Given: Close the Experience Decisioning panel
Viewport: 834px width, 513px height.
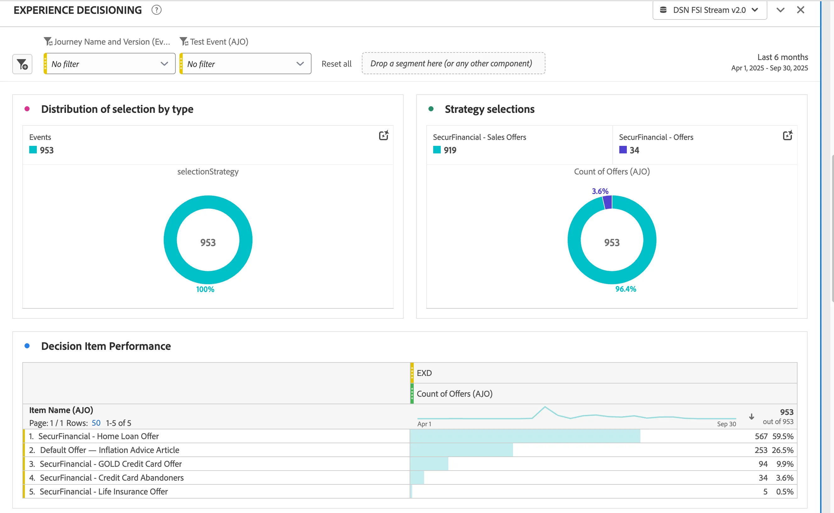Looking at the screenshot, I should pyautogui.click(x=800, y=10).
